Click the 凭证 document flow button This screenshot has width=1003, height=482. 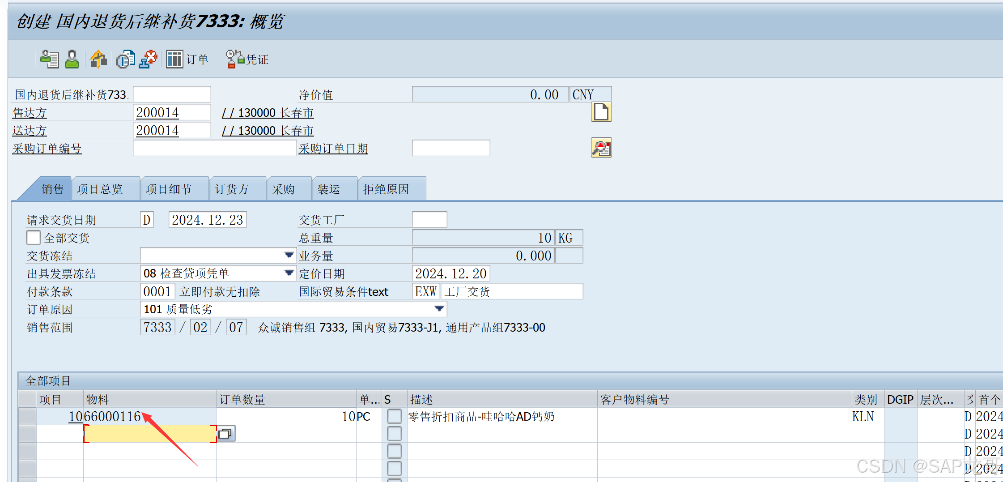click(247, 59)
